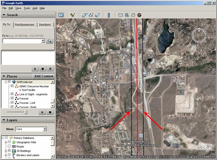Open the ruler measurement tool

(108, 15)
